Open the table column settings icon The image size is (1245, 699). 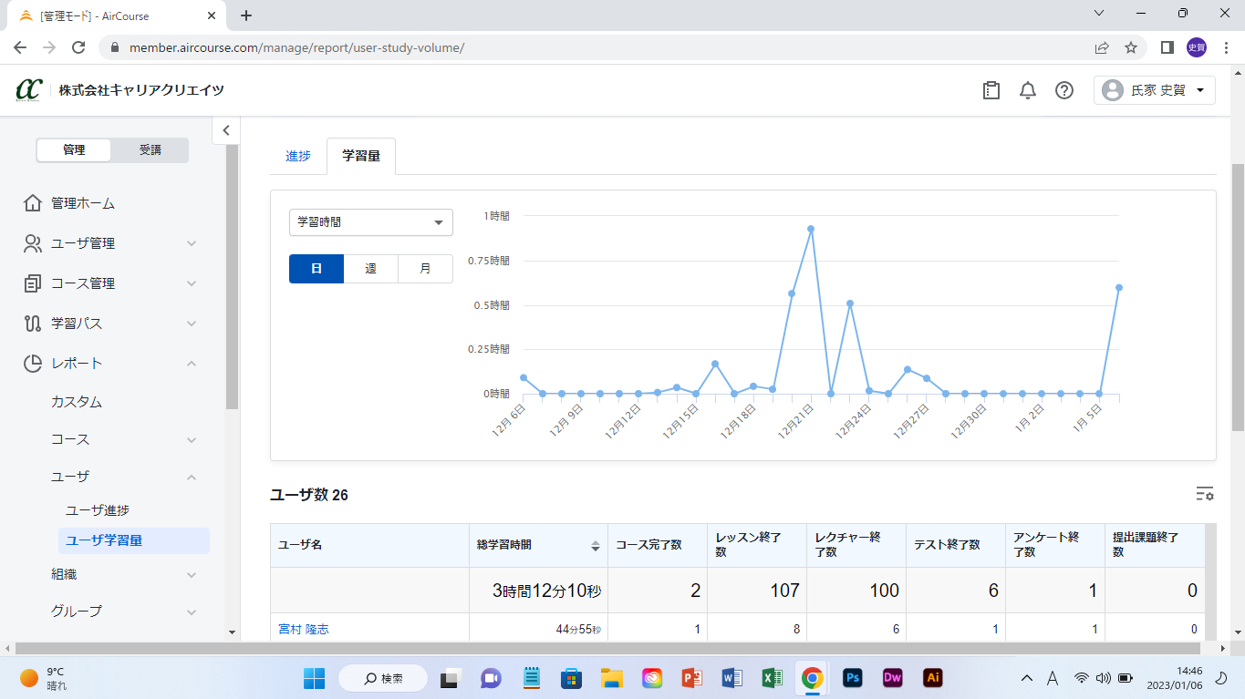coord(1205,494)
